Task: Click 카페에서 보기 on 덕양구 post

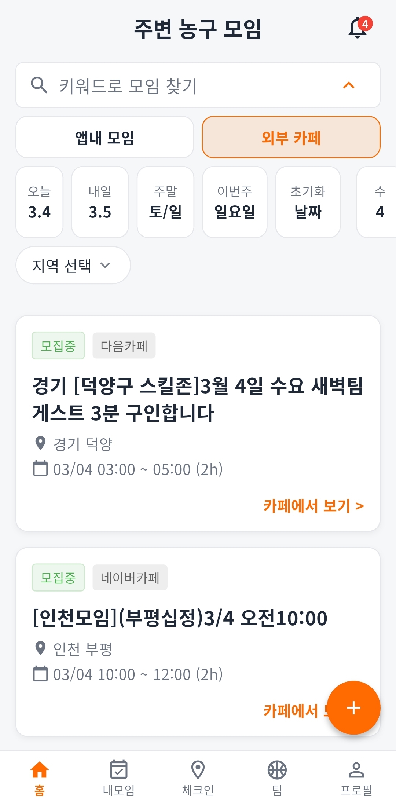Action: pyautogui.click(x=313, y=506)
